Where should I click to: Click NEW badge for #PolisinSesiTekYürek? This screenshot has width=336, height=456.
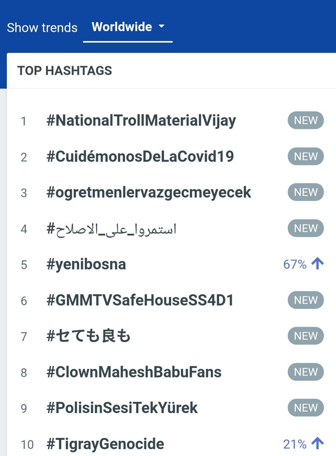306,408
